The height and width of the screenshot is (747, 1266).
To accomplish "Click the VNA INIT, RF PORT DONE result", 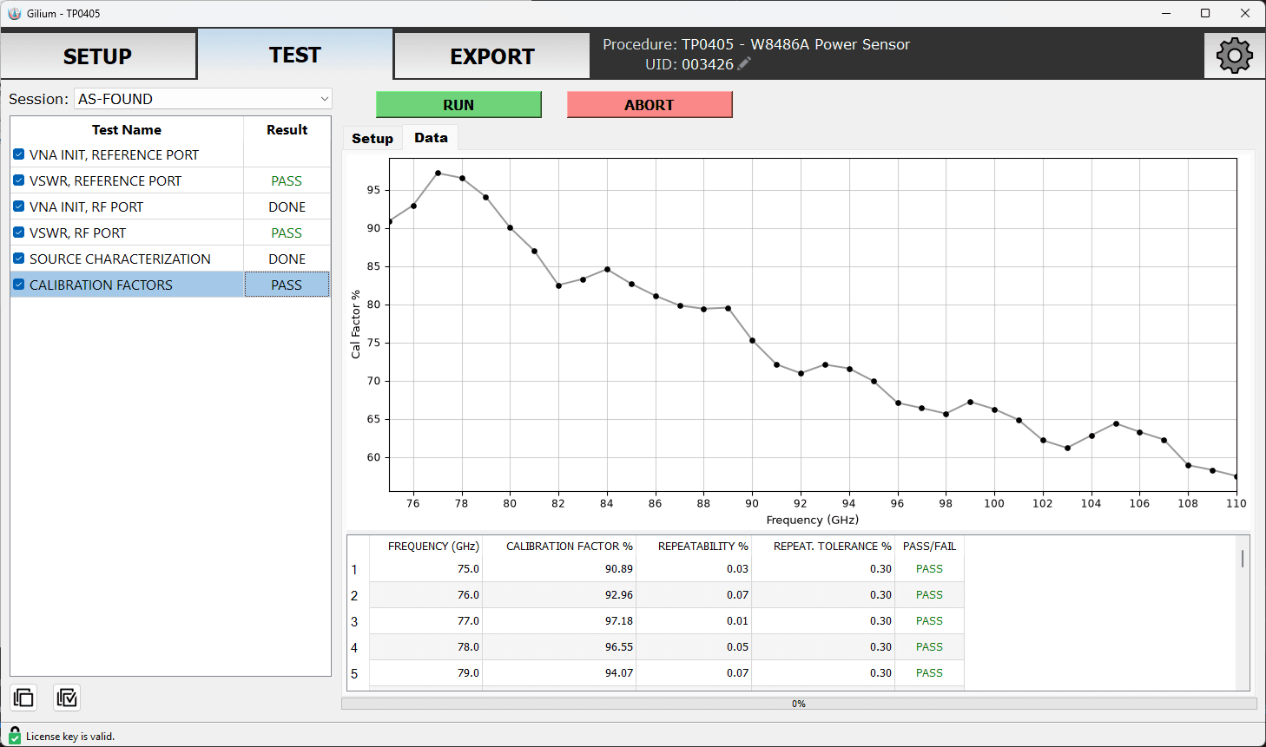I will pos(287,206).
